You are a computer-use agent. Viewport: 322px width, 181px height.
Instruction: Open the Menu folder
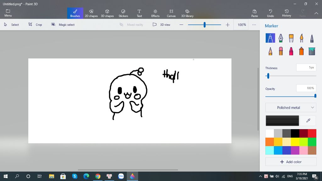[x=8, y=13]
